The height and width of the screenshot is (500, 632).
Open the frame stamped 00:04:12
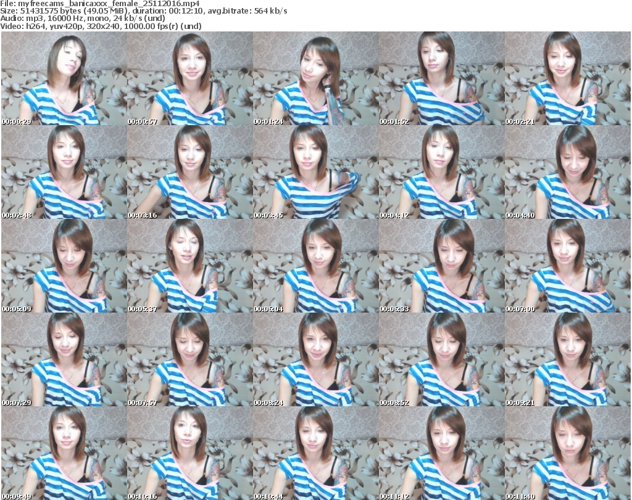coord(442,172)
